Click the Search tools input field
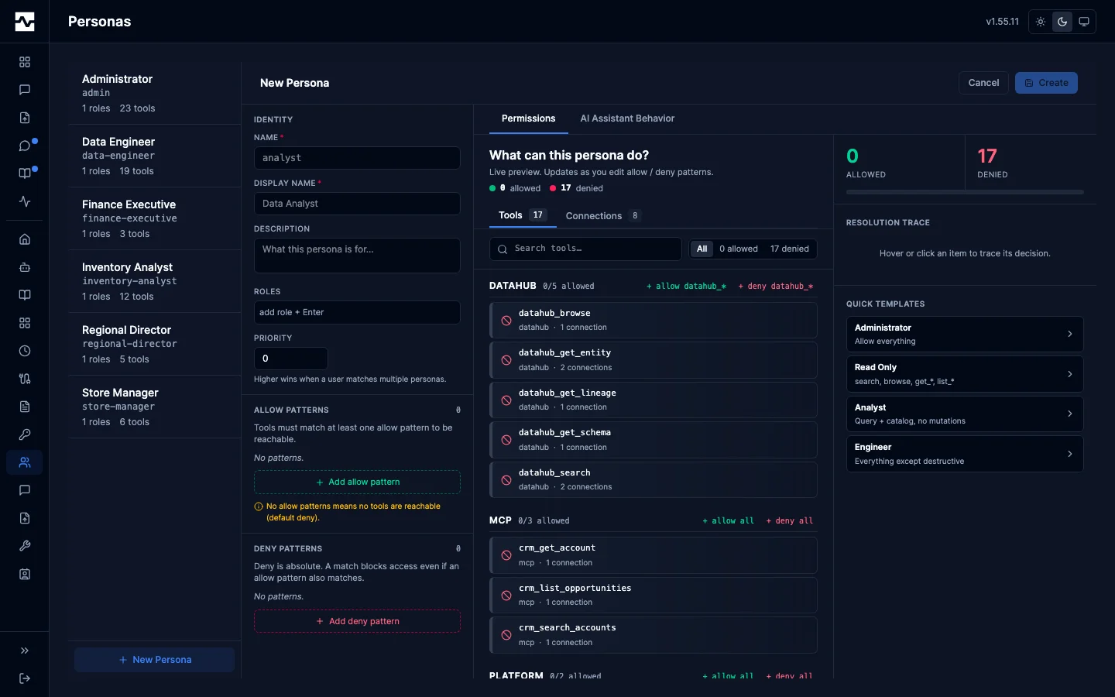 (585, 249)
